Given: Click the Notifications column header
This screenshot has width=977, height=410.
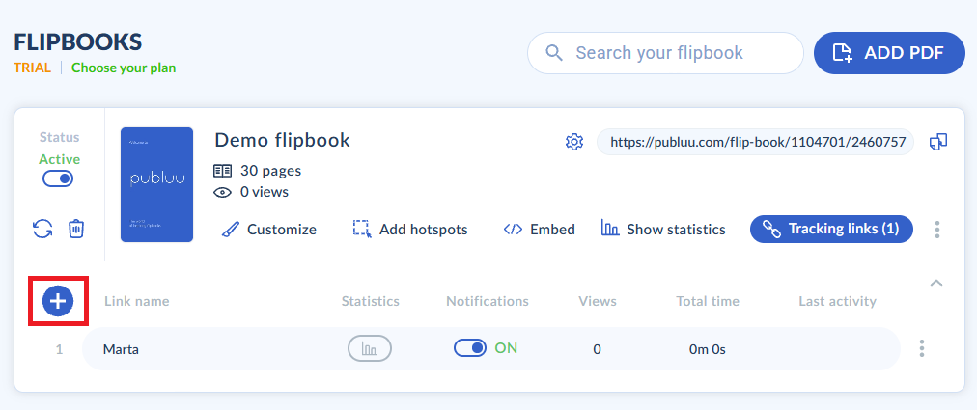Looking at the screenshot, I should click(488, 302).
